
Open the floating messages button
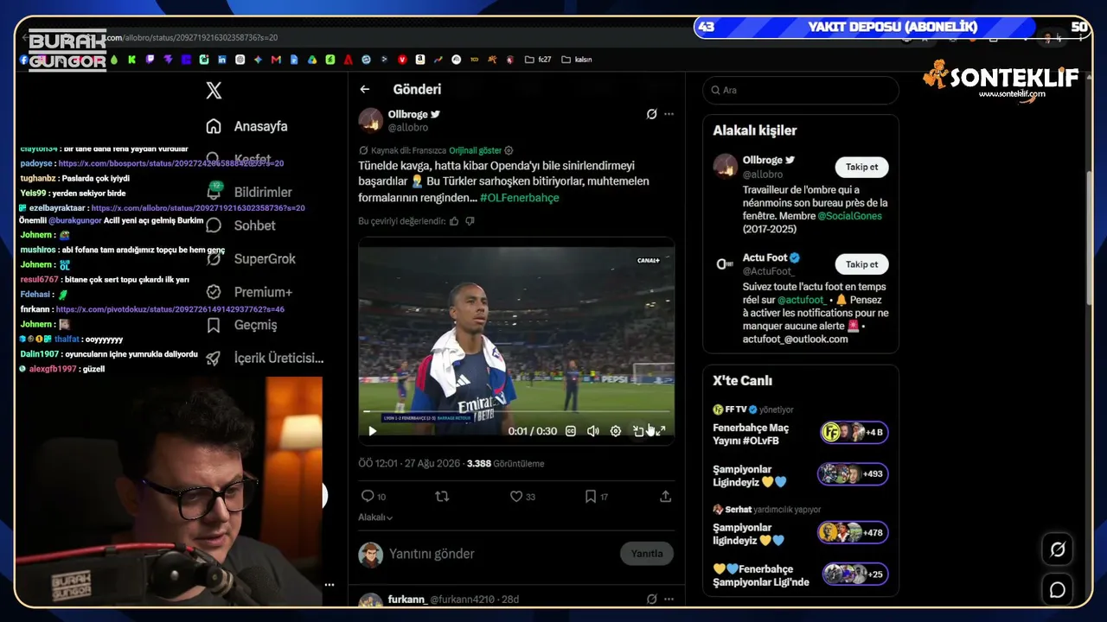click(1057, 589)
